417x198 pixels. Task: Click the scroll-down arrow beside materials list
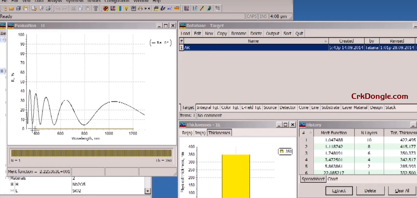click(x=148, y=191)
